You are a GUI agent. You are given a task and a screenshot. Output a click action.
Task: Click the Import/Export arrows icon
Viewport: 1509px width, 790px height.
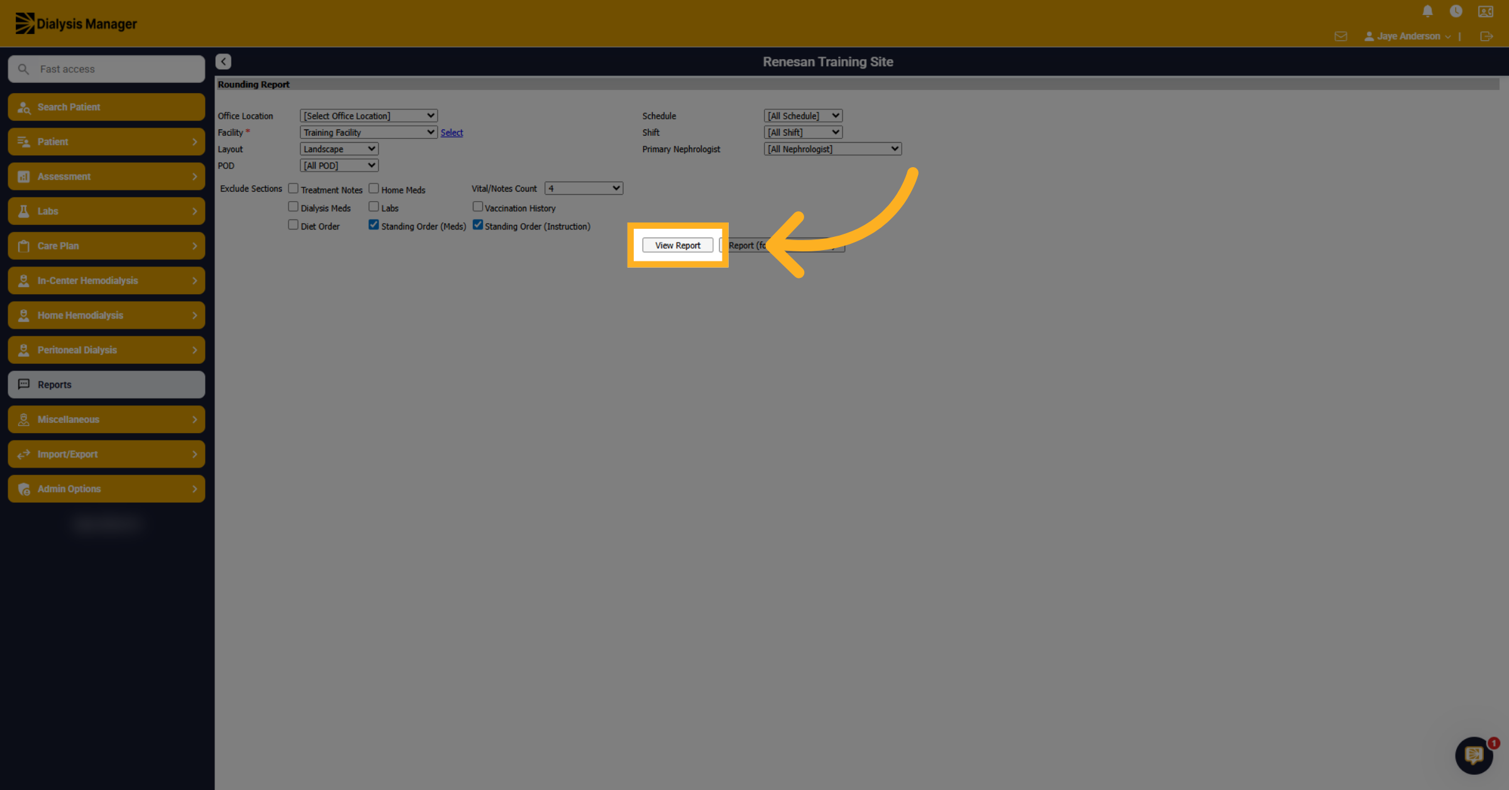tap(24, 454)
